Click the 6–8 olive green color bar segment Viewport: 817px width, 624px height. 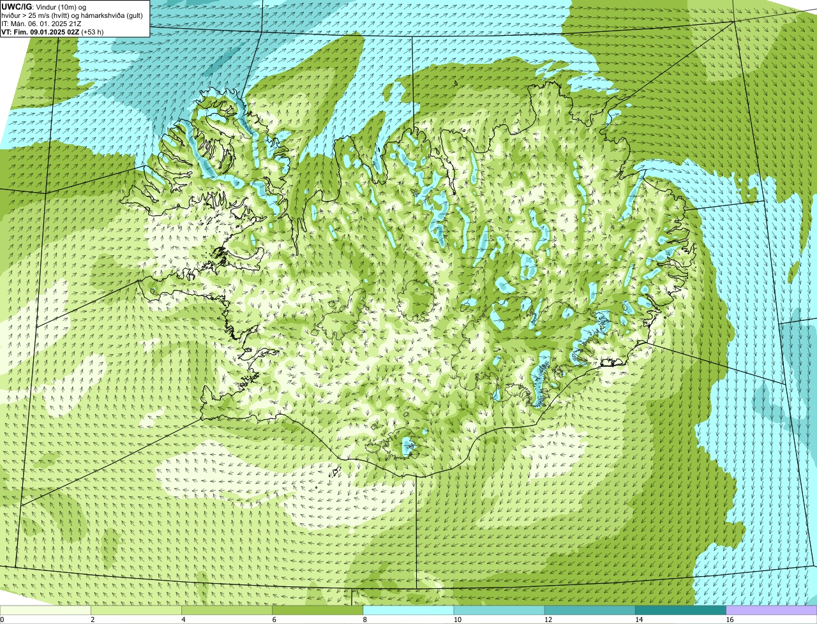click(317, 611)
